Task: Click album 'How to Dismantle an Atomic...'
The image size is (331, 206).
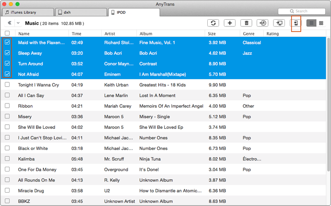Action: (x=171, y=191)
